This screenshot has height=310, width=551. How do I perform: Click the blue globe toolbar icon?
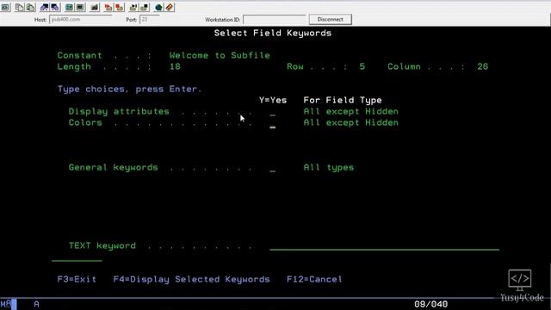click(x=158, y=7)
